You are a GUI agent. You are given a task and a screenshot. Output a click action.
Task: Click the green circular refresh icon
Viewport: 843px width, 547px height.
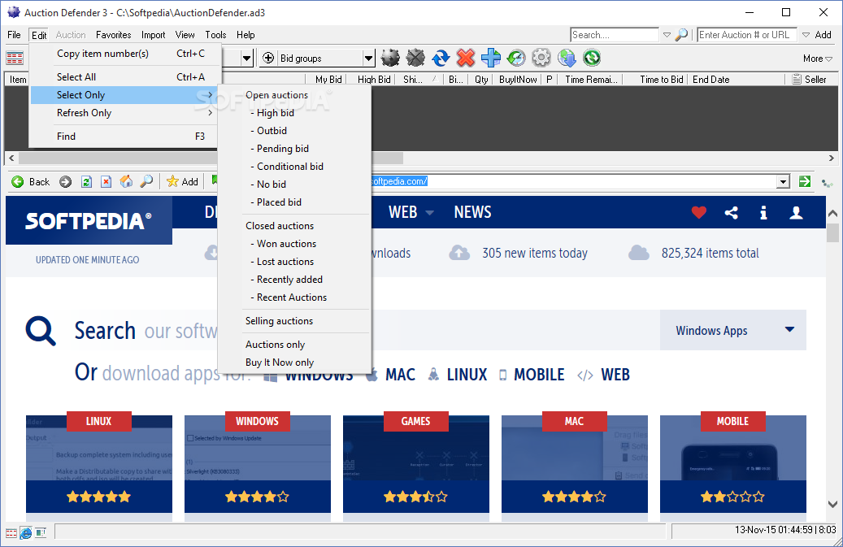(x=592, y=58)
